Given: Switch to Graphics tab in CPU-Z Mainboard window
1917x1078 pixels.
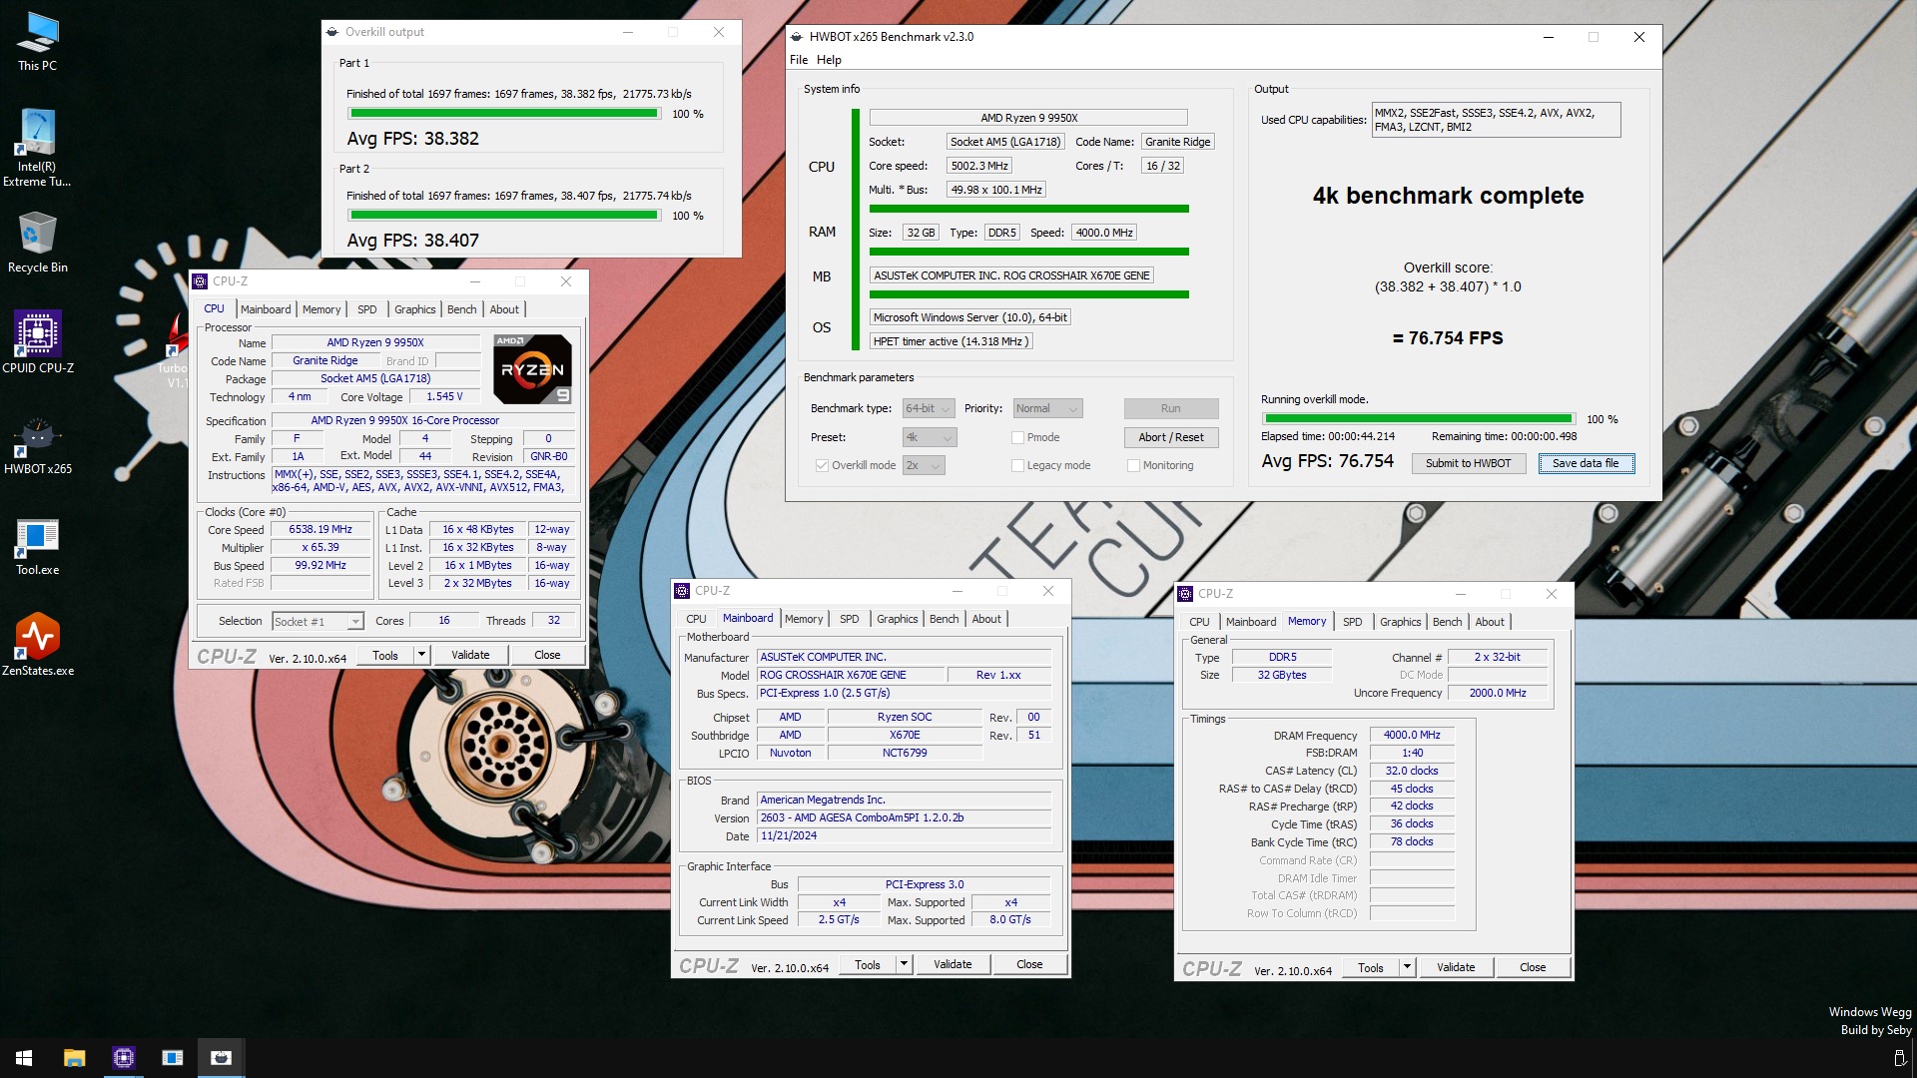Looking at the screenshot, I should click(897, 619).
